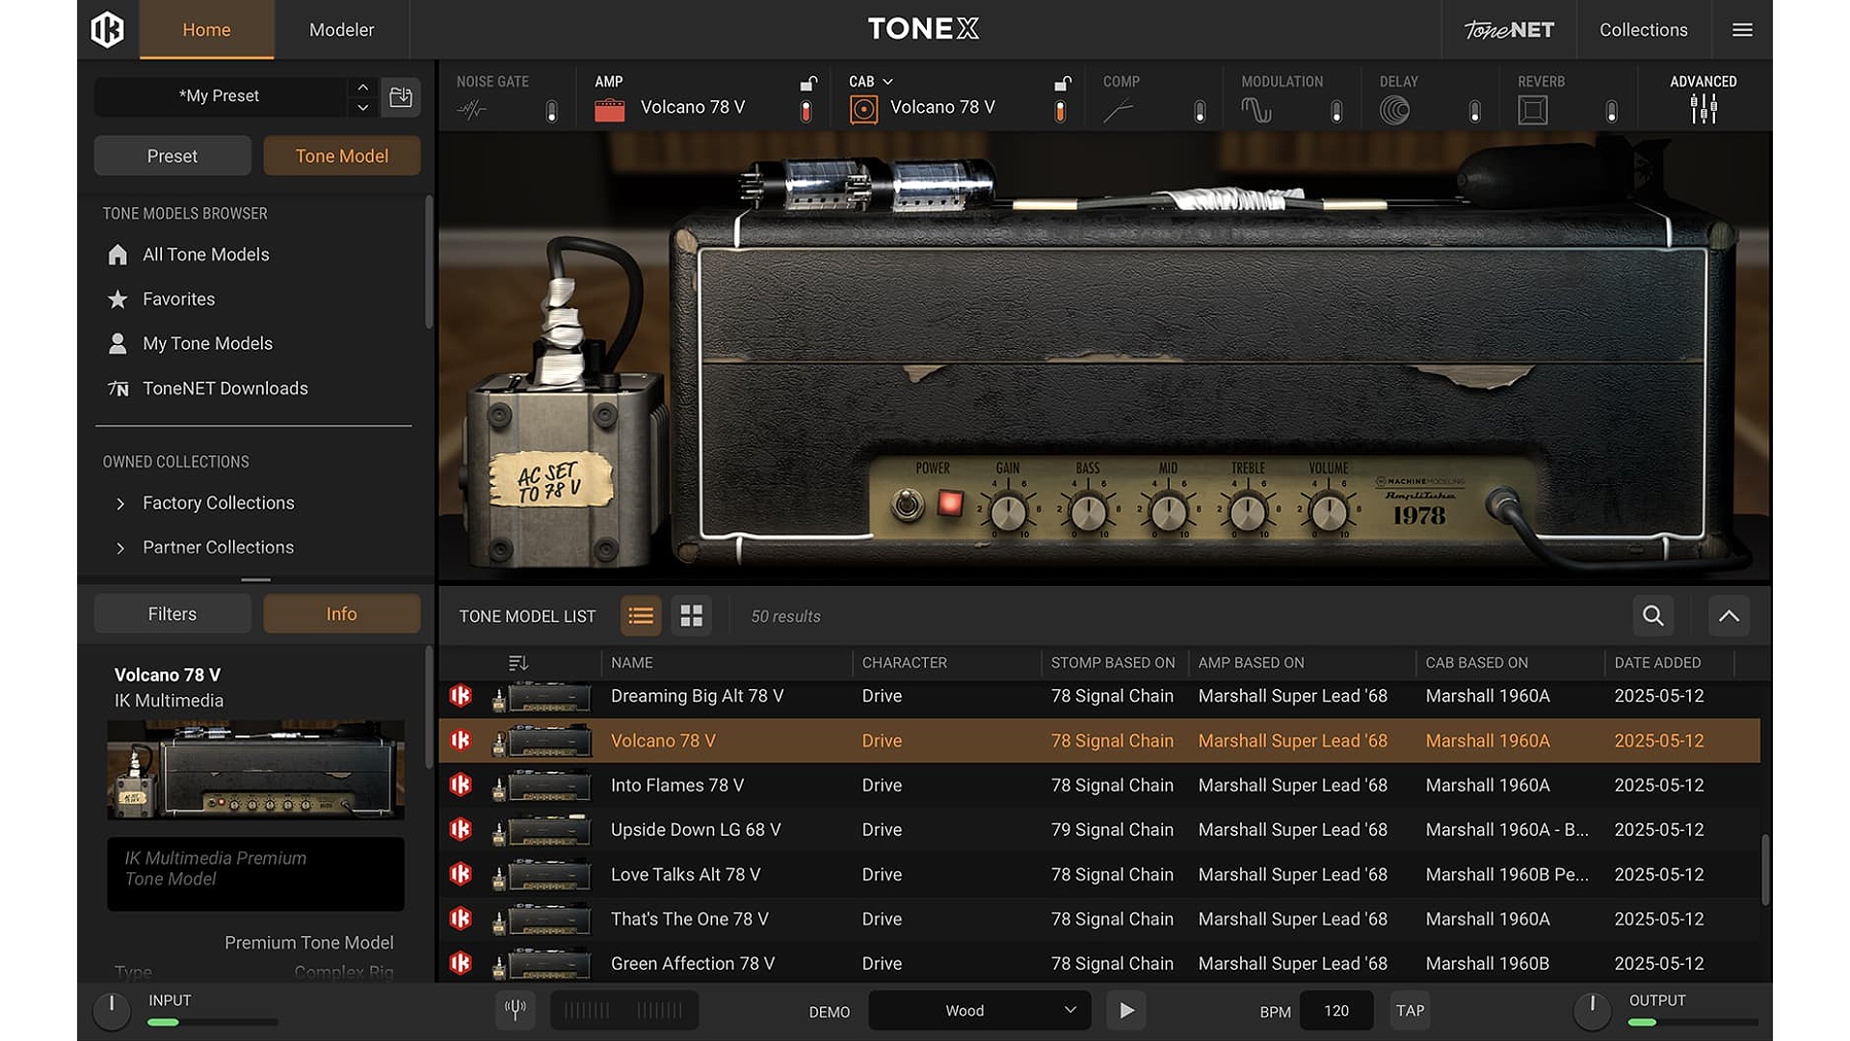1850x1041 pixels.
Task: Click the TAP tempo button
Action: pos(1410,1010)
